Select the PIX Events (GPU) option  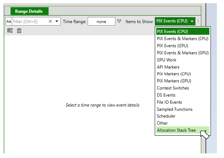pyautogui.click(x=183, y=46)
